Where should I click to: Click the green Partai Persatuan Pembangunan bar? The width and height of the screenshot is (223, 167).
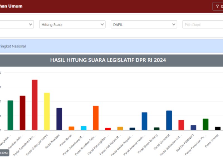pos(205,124)
